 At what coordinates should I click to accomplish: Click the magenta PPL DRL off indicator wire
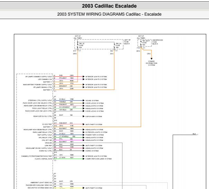(68, 140)
